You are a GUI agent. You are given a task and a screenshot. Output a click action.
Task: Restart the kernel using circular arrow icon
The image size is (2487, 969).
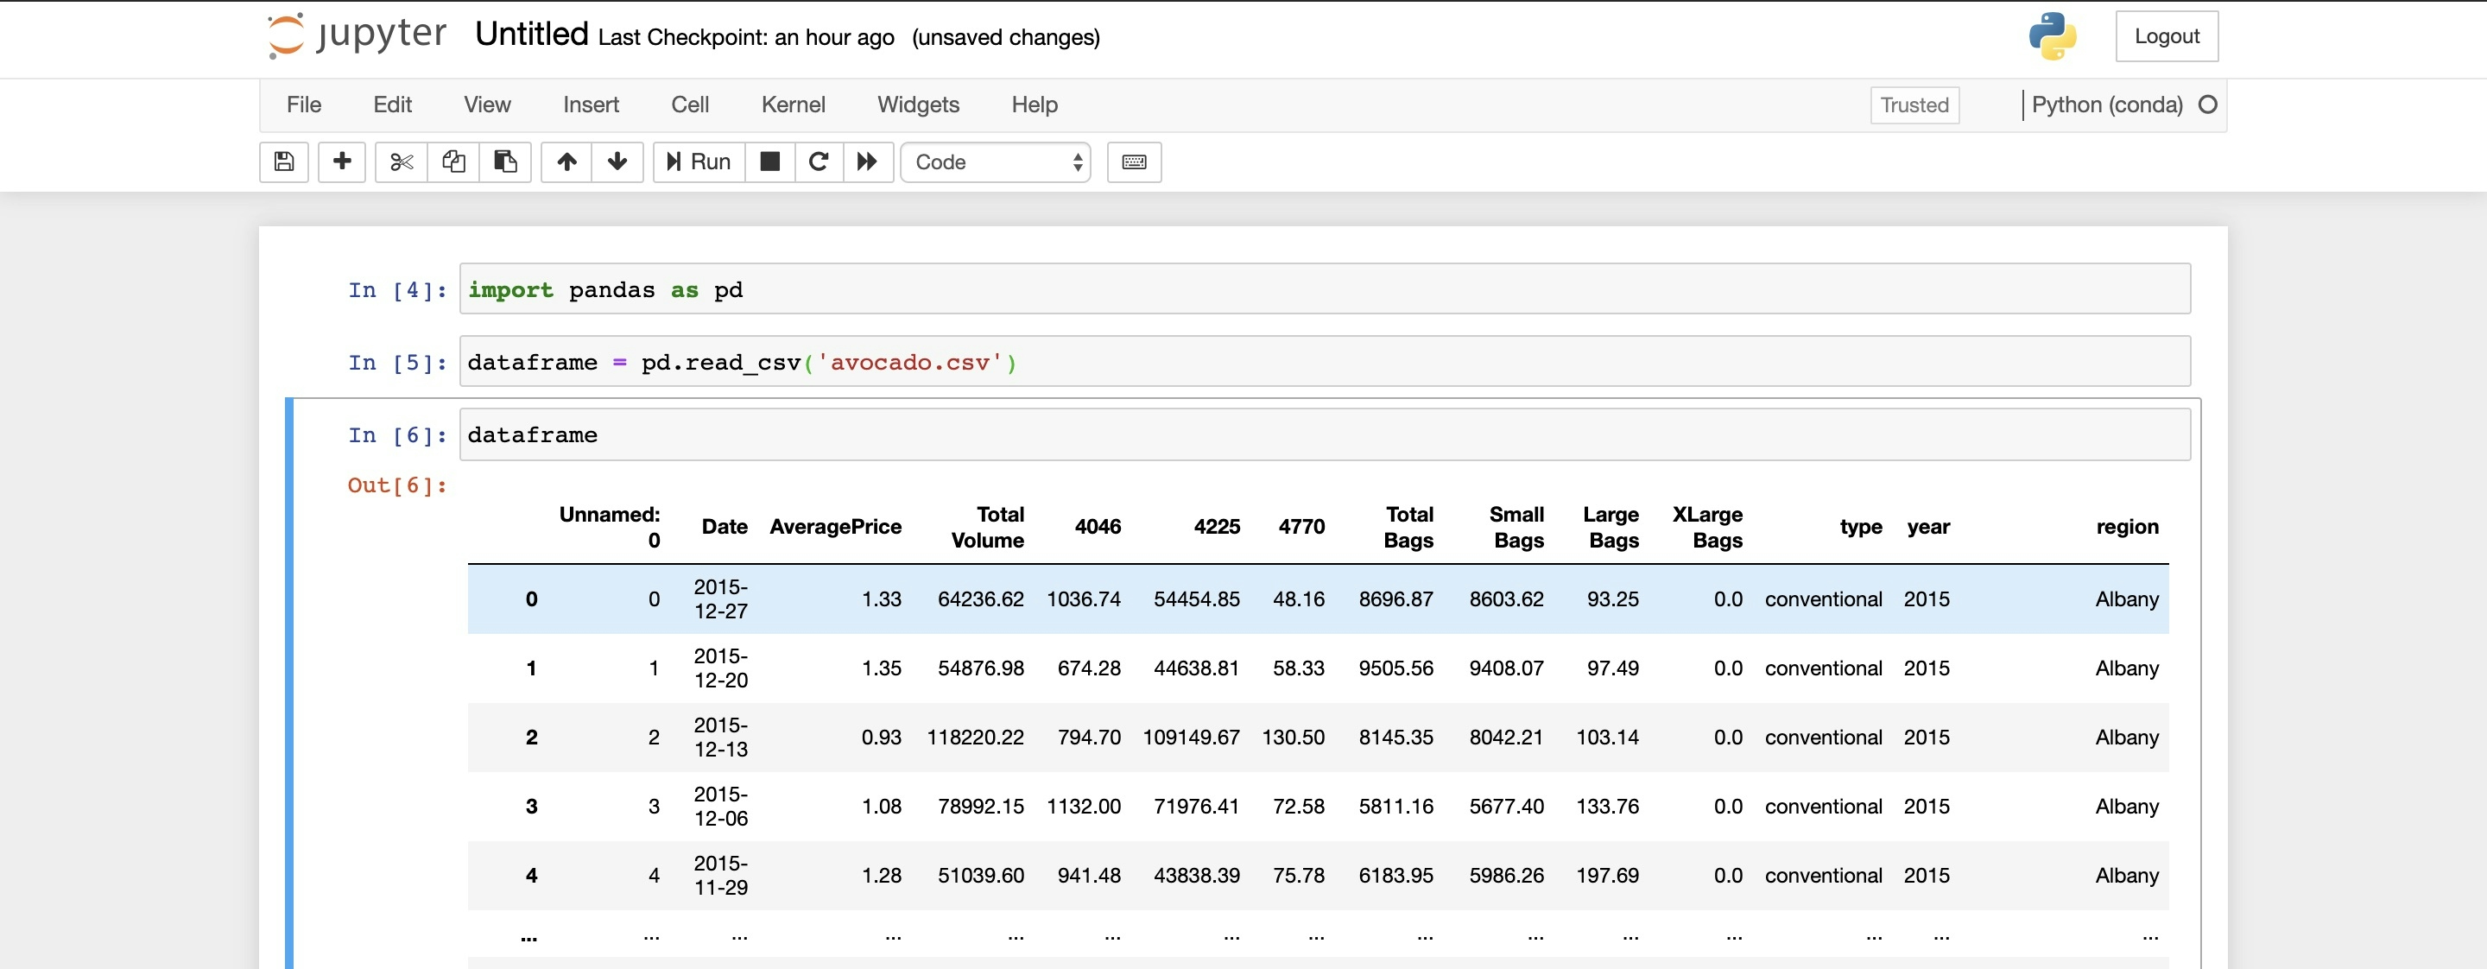coord(819,162)
